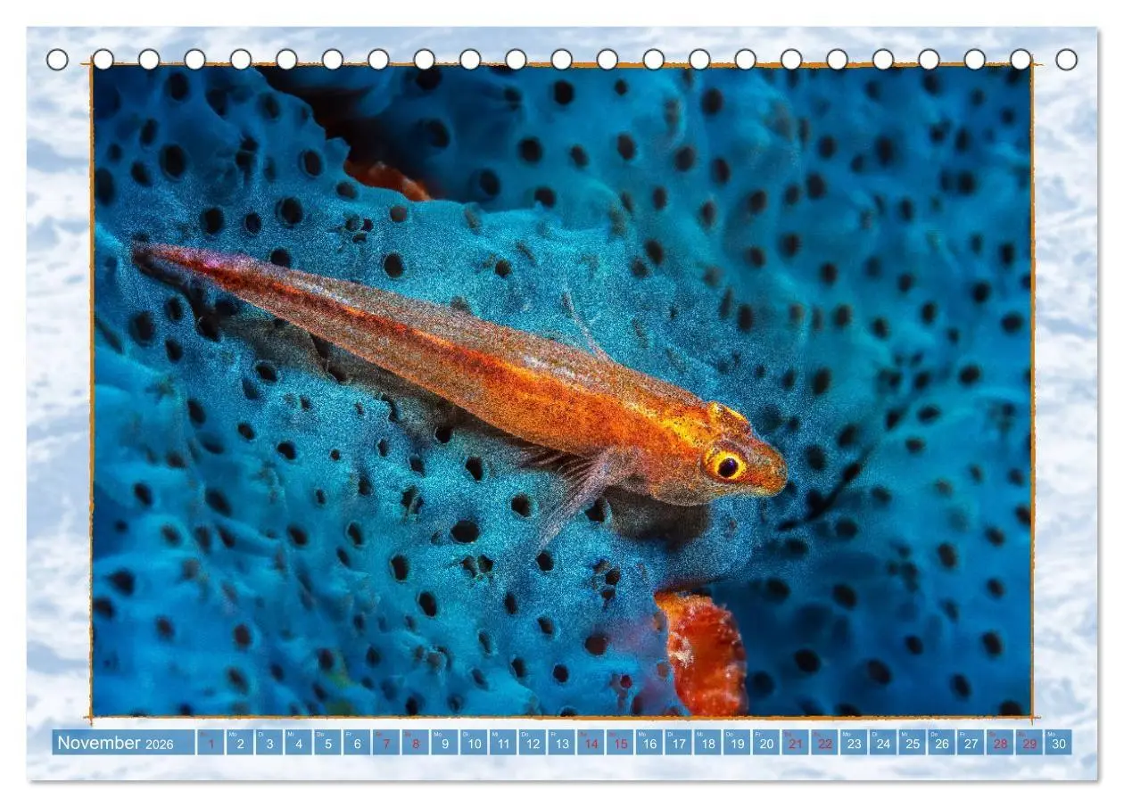Select day 30 in the calendar strip

point(1059,743)
